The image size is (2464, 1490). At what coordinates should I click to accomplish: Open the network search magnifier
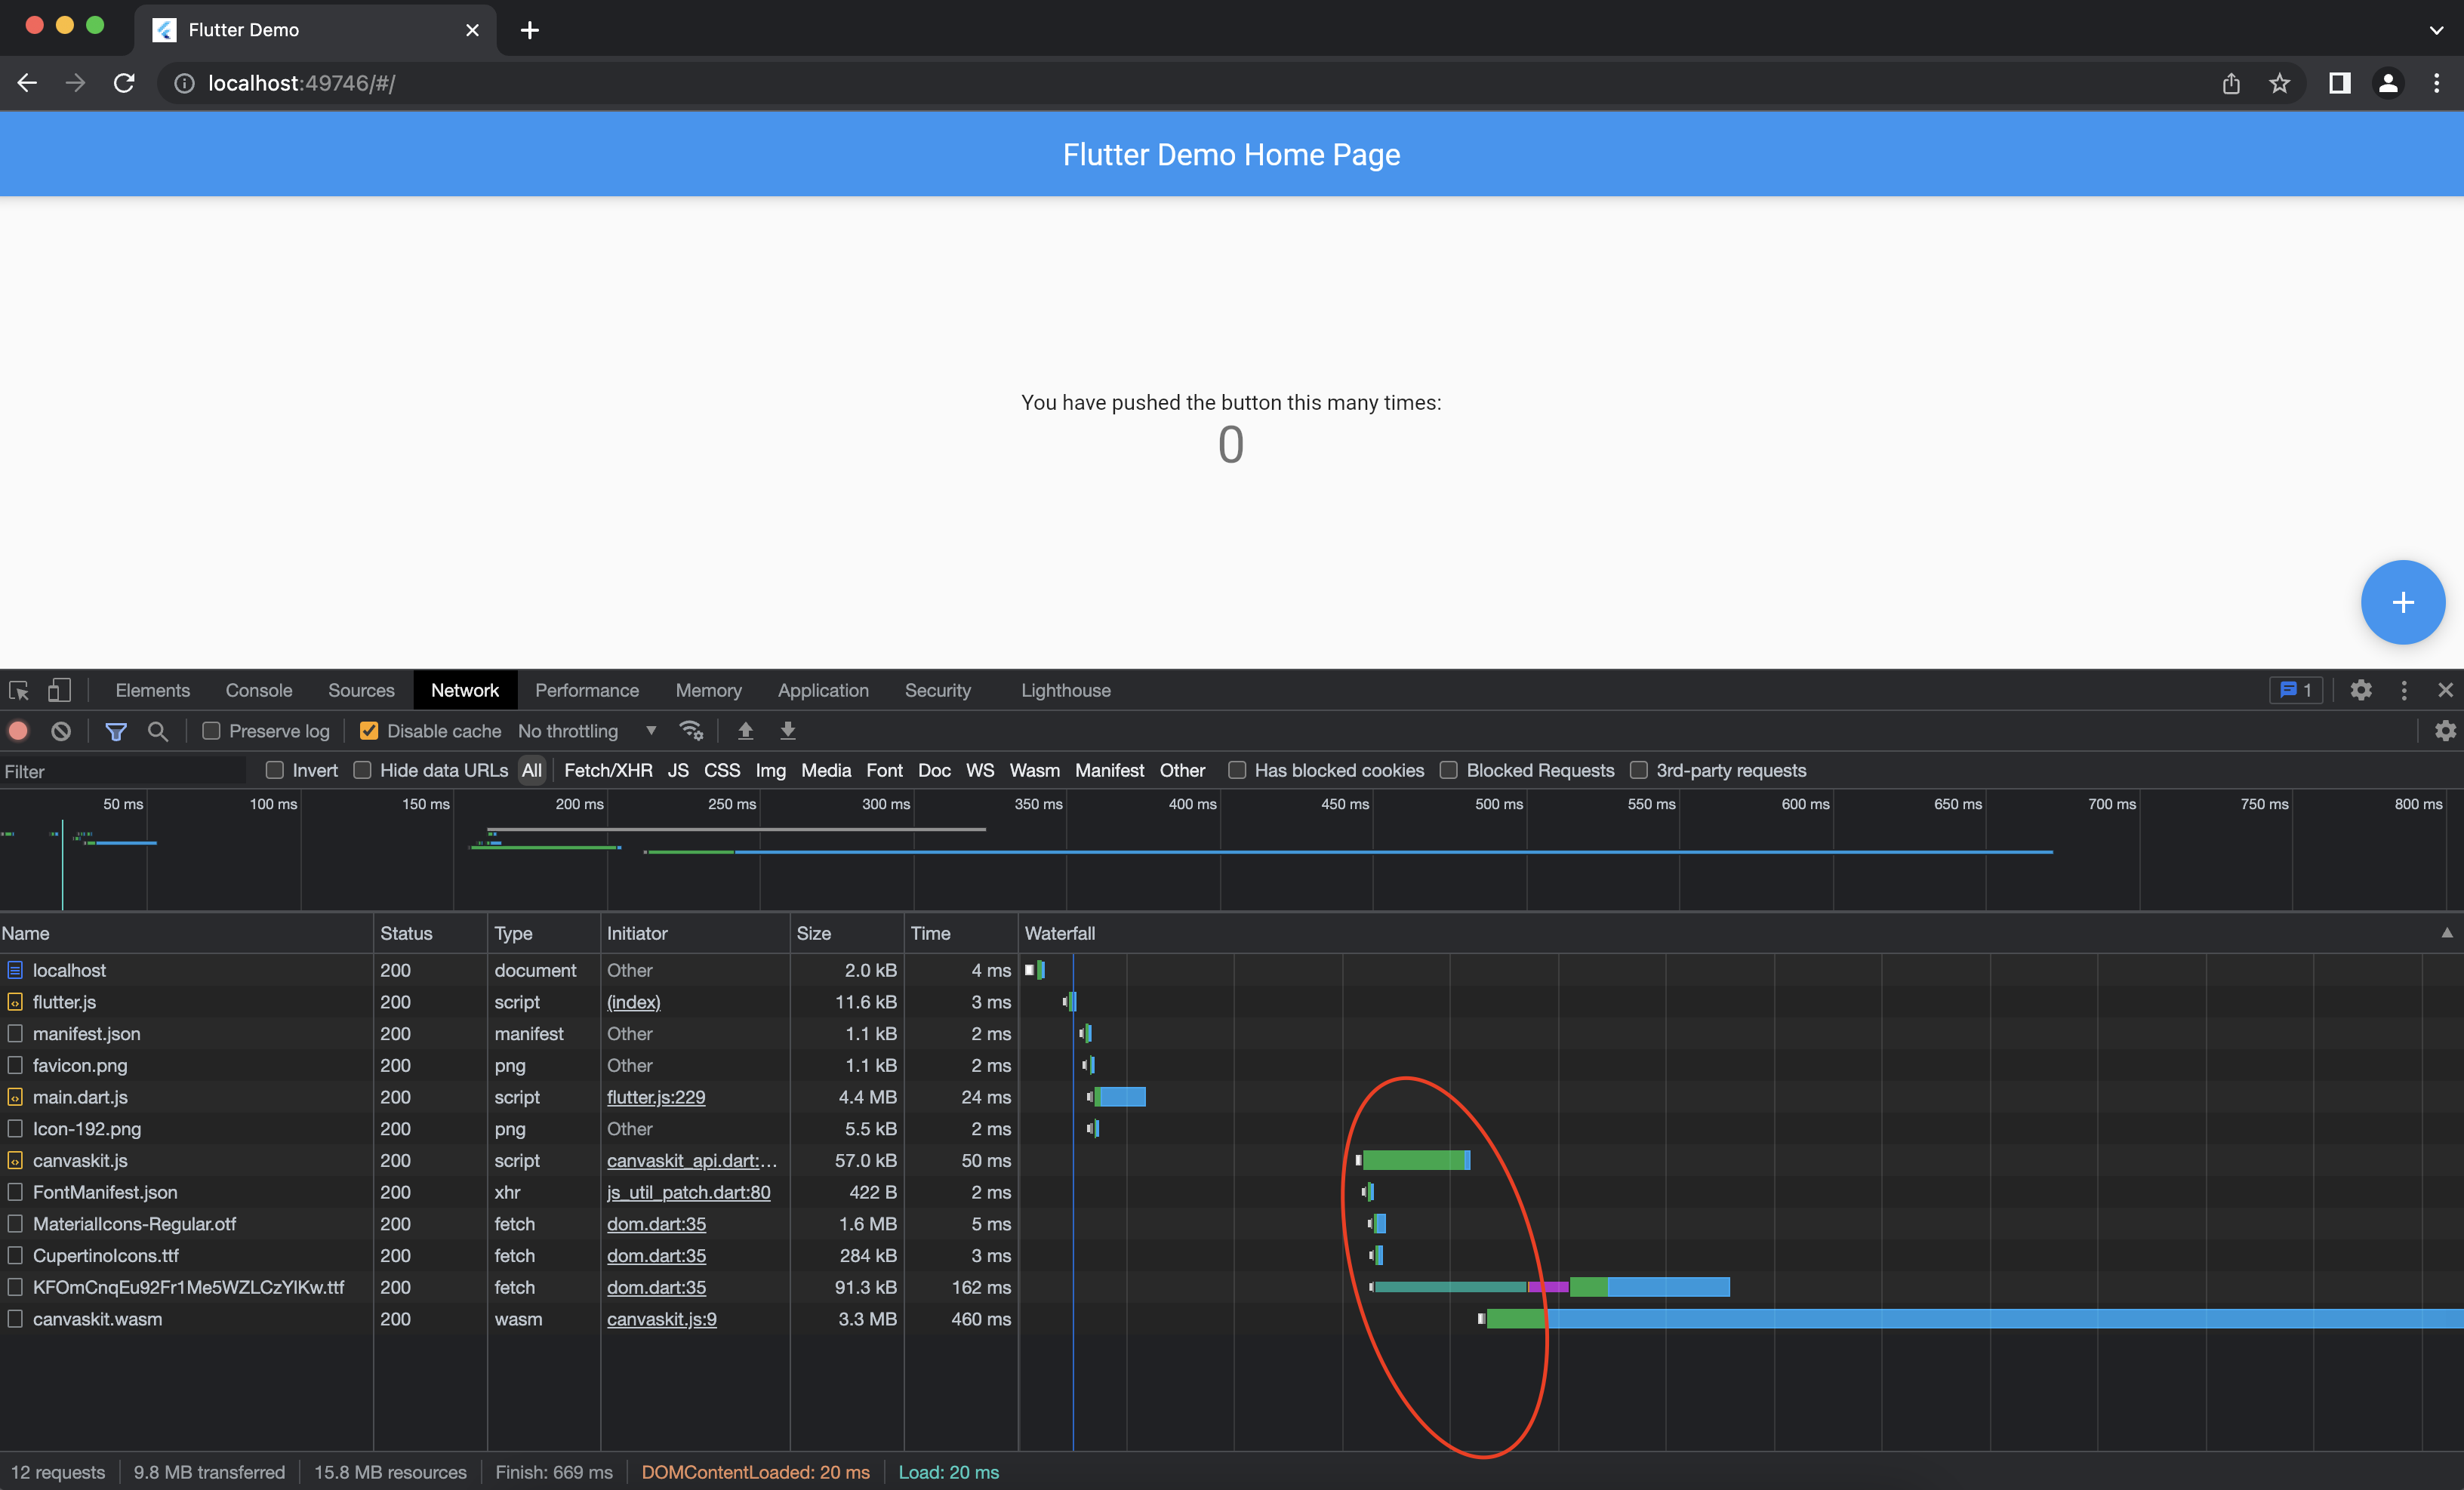(x=158, y=731)
